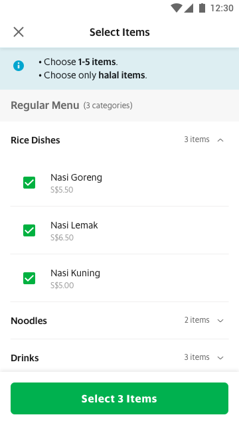Tap the battery status icon
Image resolution: width=239 pixels, height=425 pixels.
tap(202, 8)
